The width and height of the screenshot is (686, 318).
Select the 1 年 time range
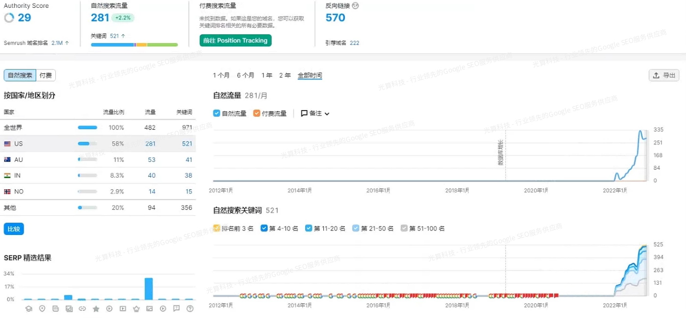267,75
